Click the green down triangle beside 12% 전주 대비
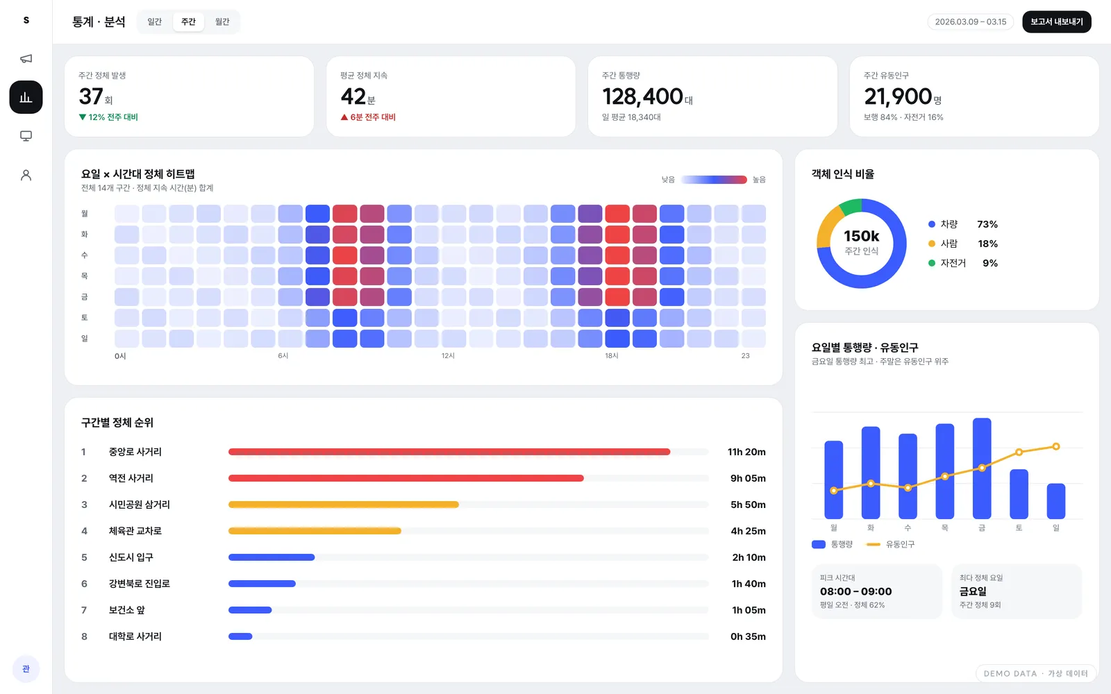 click(x=83, y=117)
